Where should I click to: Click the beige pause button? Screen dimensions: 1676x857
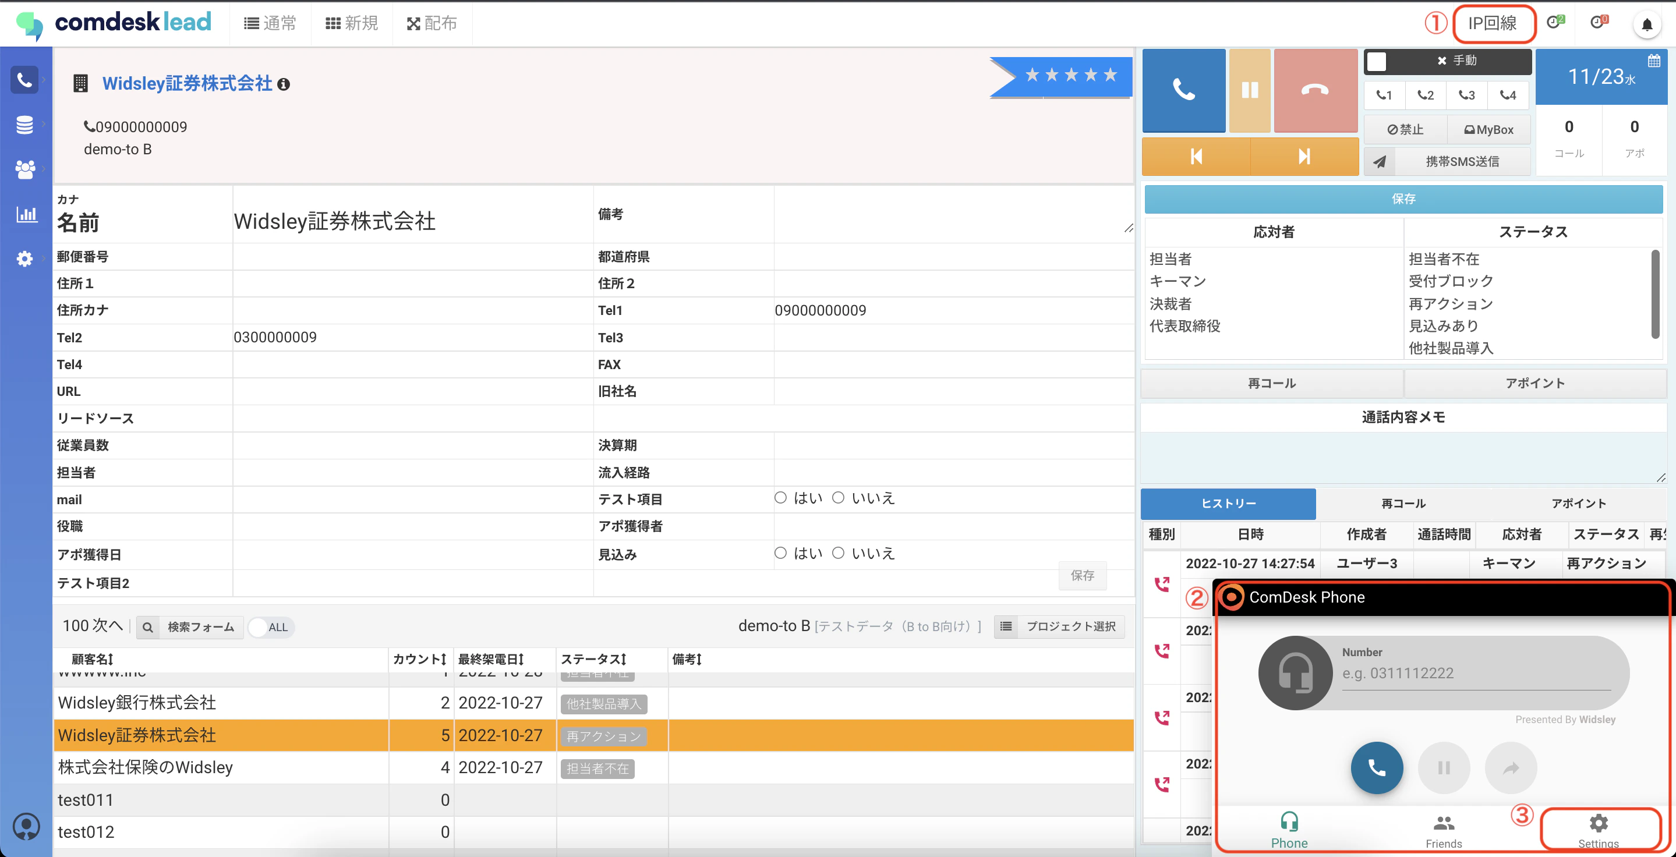coord(1249,90)
